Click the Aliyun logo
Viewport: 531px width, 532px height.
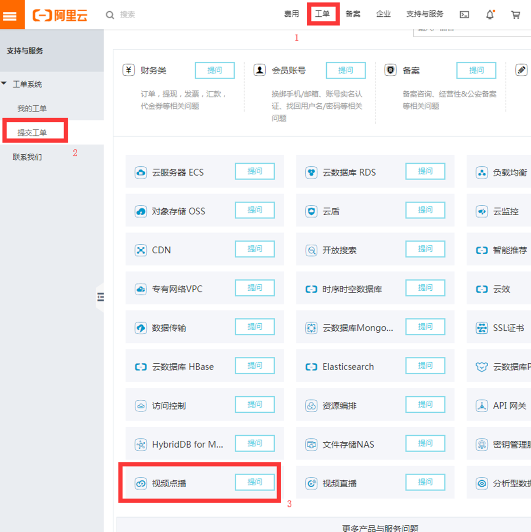point(60,15)
